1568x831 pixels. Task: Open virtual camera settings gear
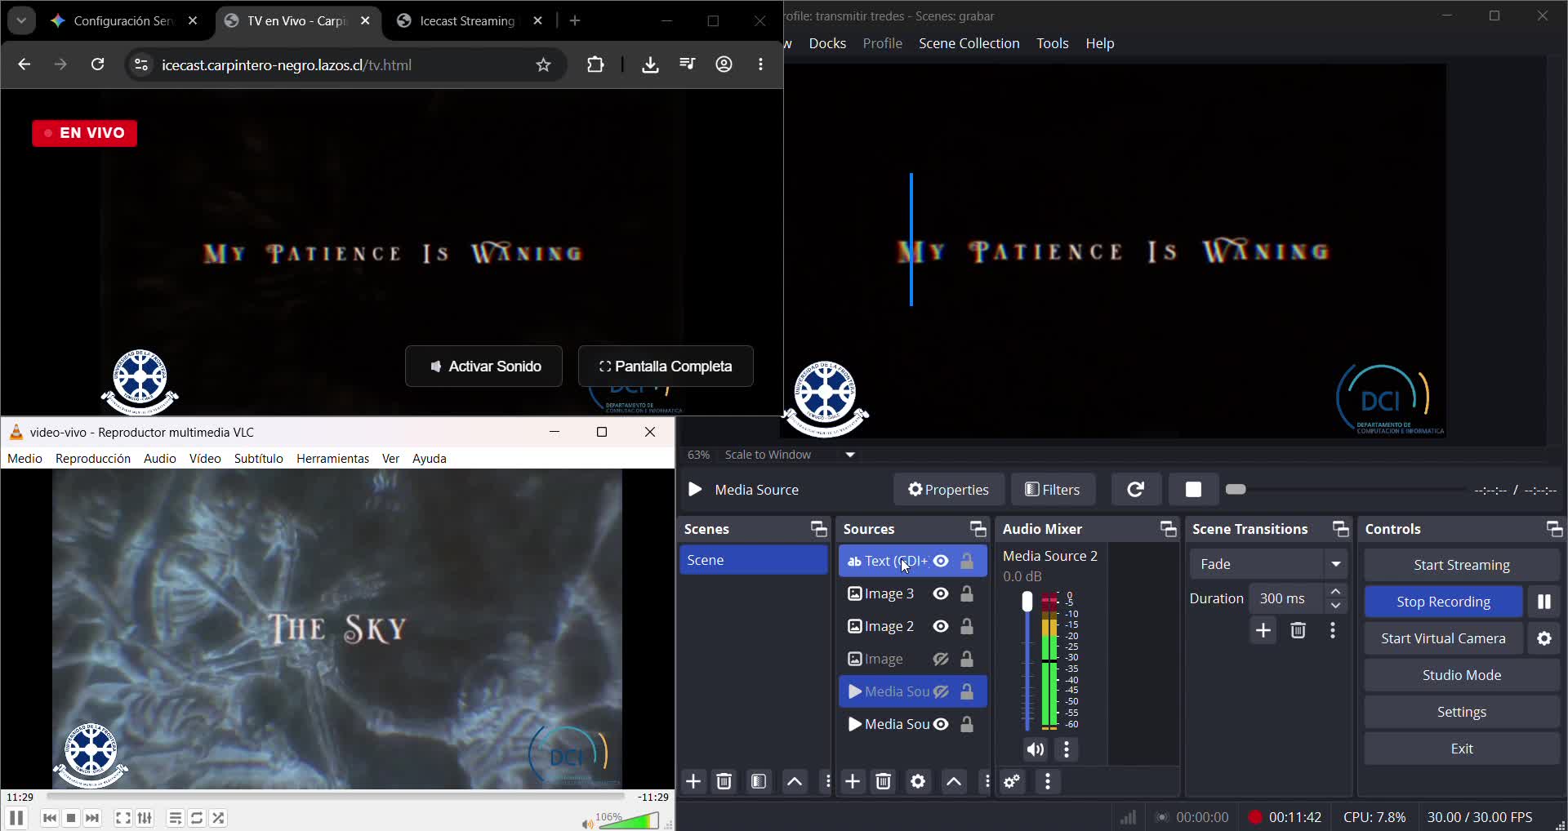tap(1544, 638)
